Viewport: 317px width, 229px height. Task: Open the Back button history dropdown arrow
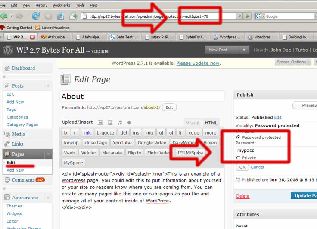[12, 16]
